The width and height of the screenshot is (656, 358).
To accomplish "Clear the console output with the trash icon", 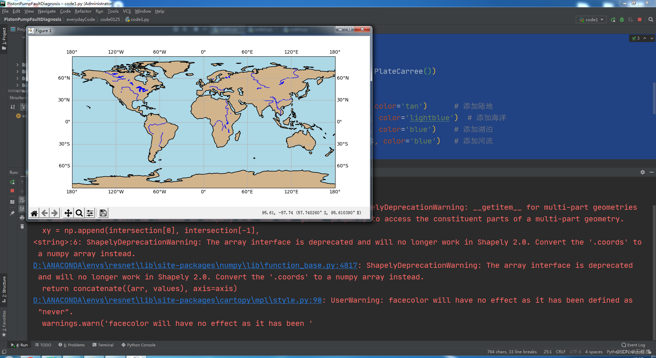I will tap(22, 226).
